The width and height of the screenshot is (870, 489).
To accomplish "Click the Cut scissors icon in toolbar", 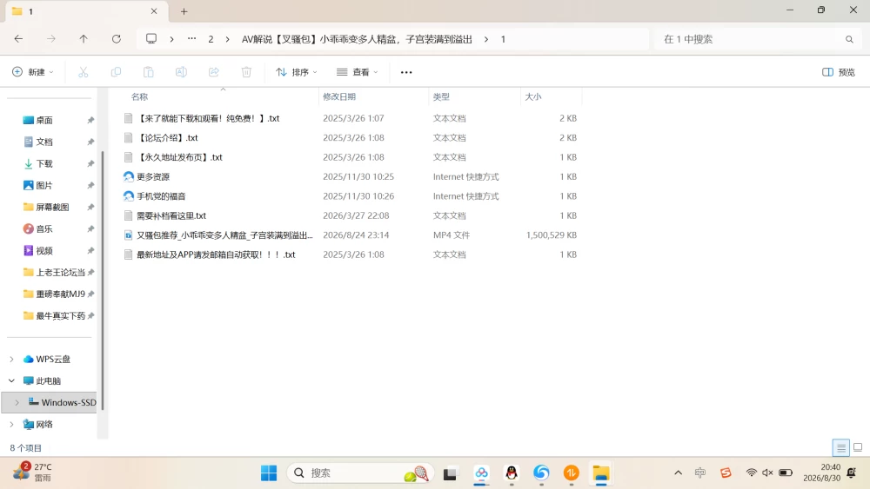I will tap(84, 72).
